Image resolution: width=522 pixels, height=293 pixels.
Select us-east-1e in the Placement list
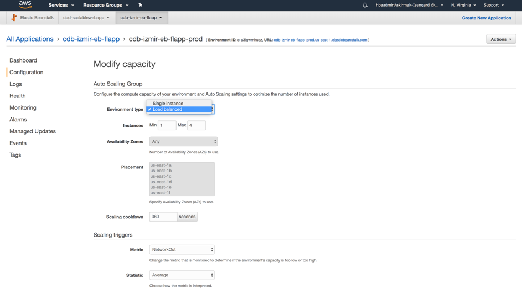click(x=182, y=187)
